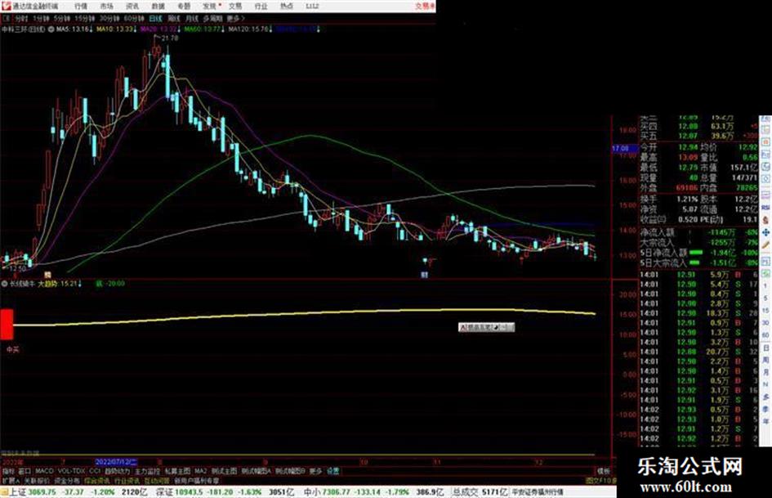Click the status bar icon left of 上证
The height and width of the screenshot is (498, 772).
click(5, 492)
